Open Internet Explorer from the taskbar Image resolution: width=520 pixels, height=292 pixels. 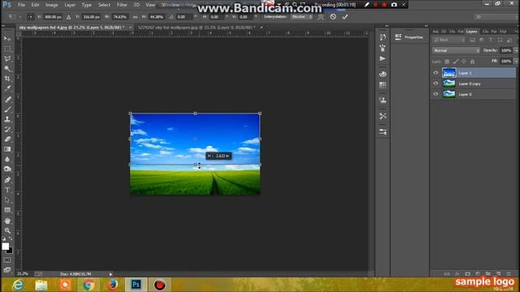[18, 285]
